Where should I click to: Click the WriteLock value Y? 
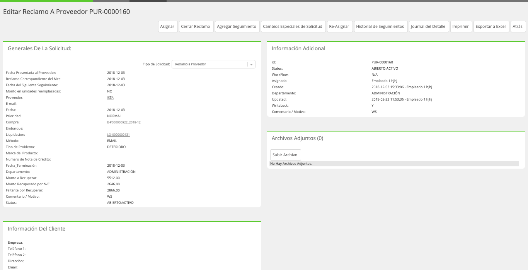click(x=373, y=106)
